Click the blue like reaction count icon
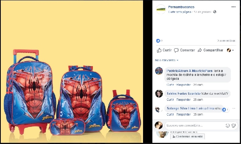Image resolution: width=241 pixels, height=144 pixels. 158,41
